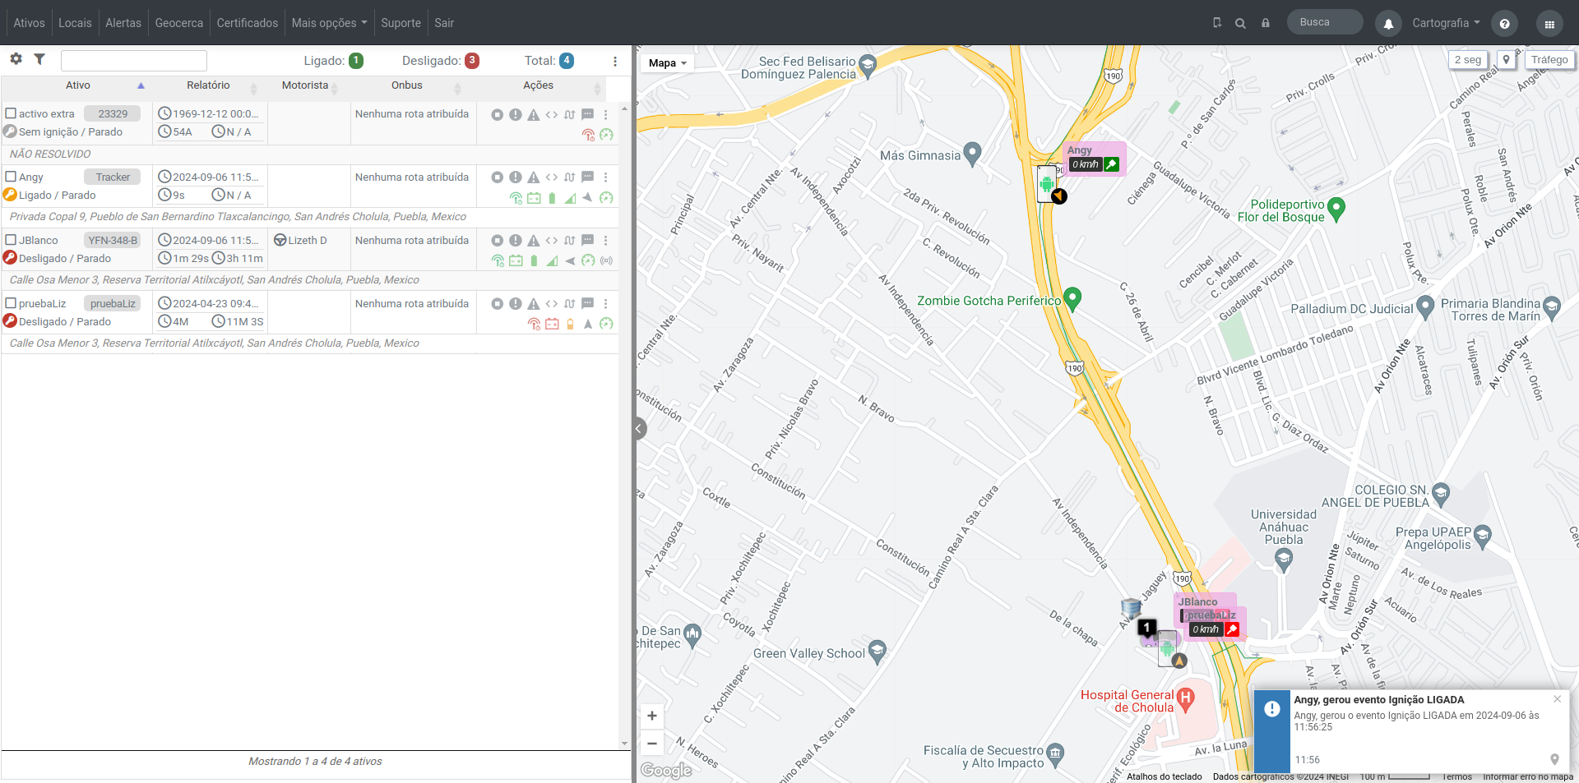Click the magnifier search icon in the top bar
Viewport: 1579px width, 783px height.
pyautogui.click(x=1240, y=23)
